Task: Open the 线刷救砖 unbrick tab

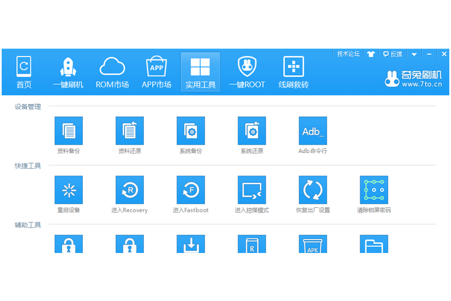Action: [294, 72]
